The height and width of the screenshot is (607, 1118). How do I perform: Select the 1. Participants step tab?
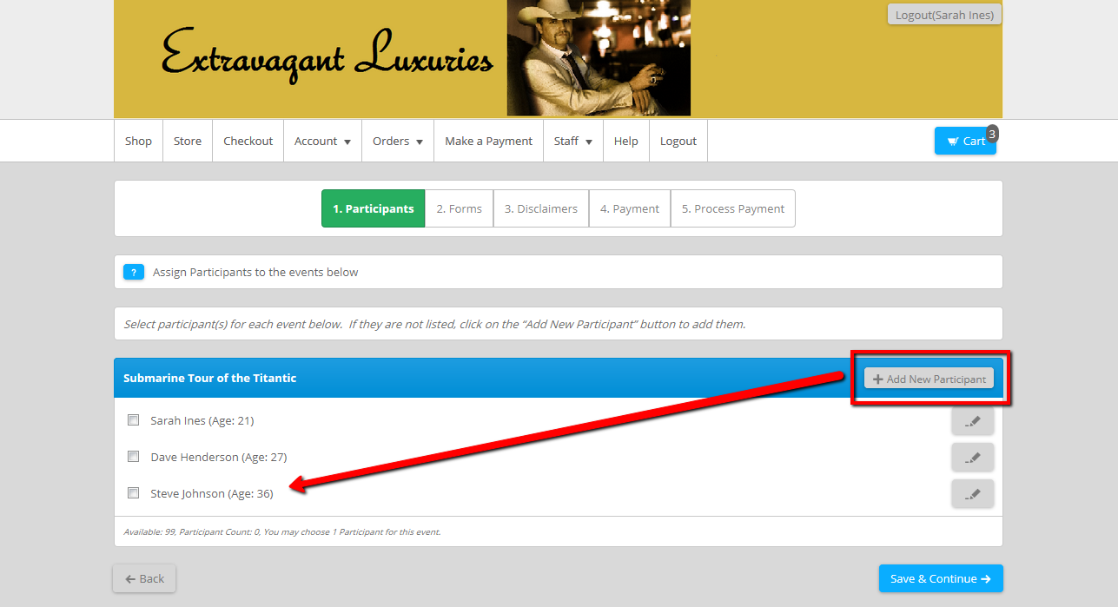[374, 208]
